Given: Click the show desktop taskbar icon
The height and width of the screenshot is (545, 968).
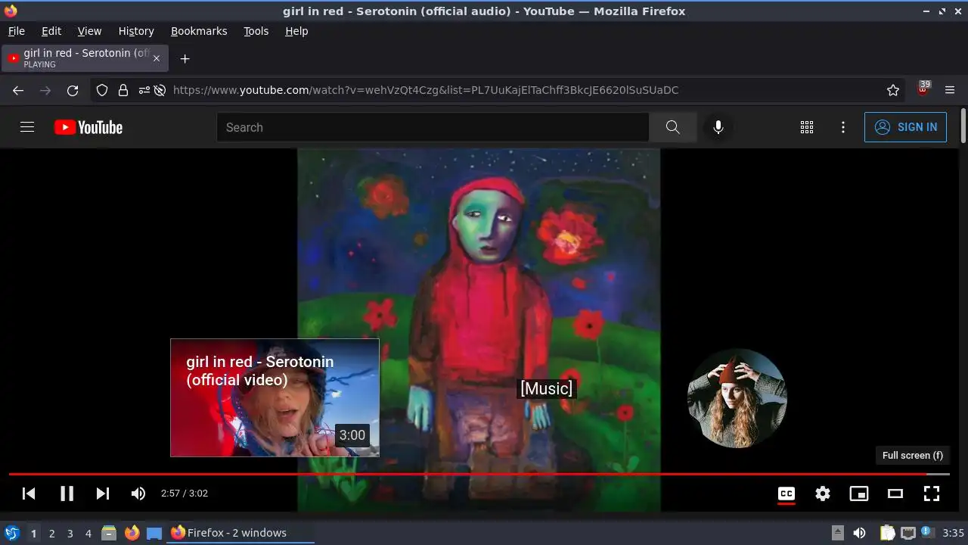Looking at the screenshot, I should (154, 533).
